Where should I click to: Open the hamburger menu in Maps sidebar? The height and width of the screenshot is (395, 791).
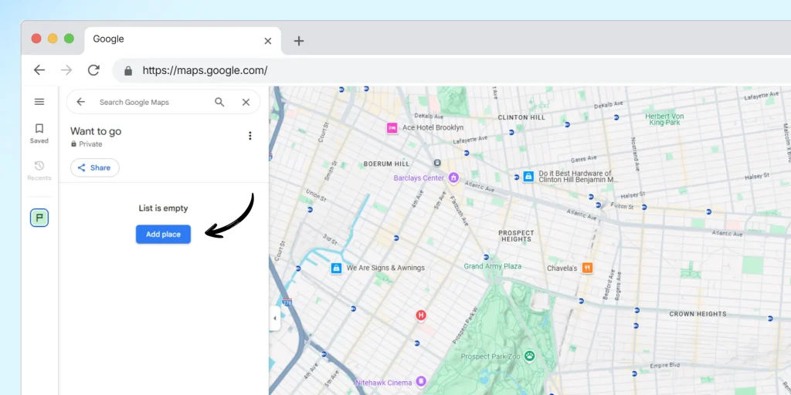coord(39,102)
